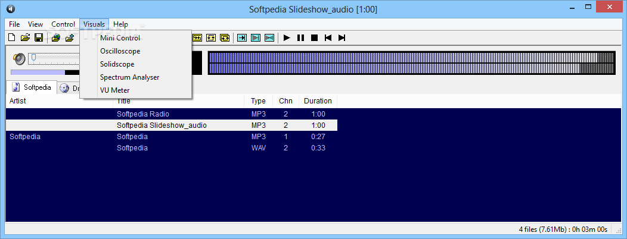627x239 pixels.
Task: Open the File menu
Action: tap(14, 24)
